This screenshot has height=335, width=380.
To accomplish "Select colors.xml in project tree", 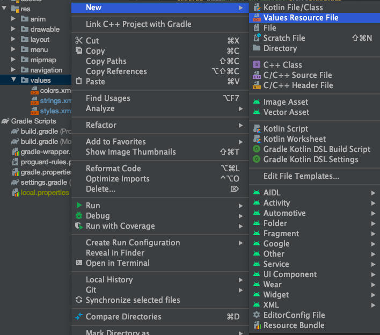I will pyautogui.click(x=55, y=90).
